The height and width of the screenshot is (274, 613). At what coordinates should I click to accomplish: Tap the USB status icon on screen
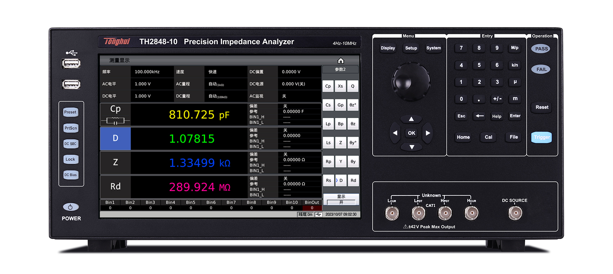(x=319, y=214)
